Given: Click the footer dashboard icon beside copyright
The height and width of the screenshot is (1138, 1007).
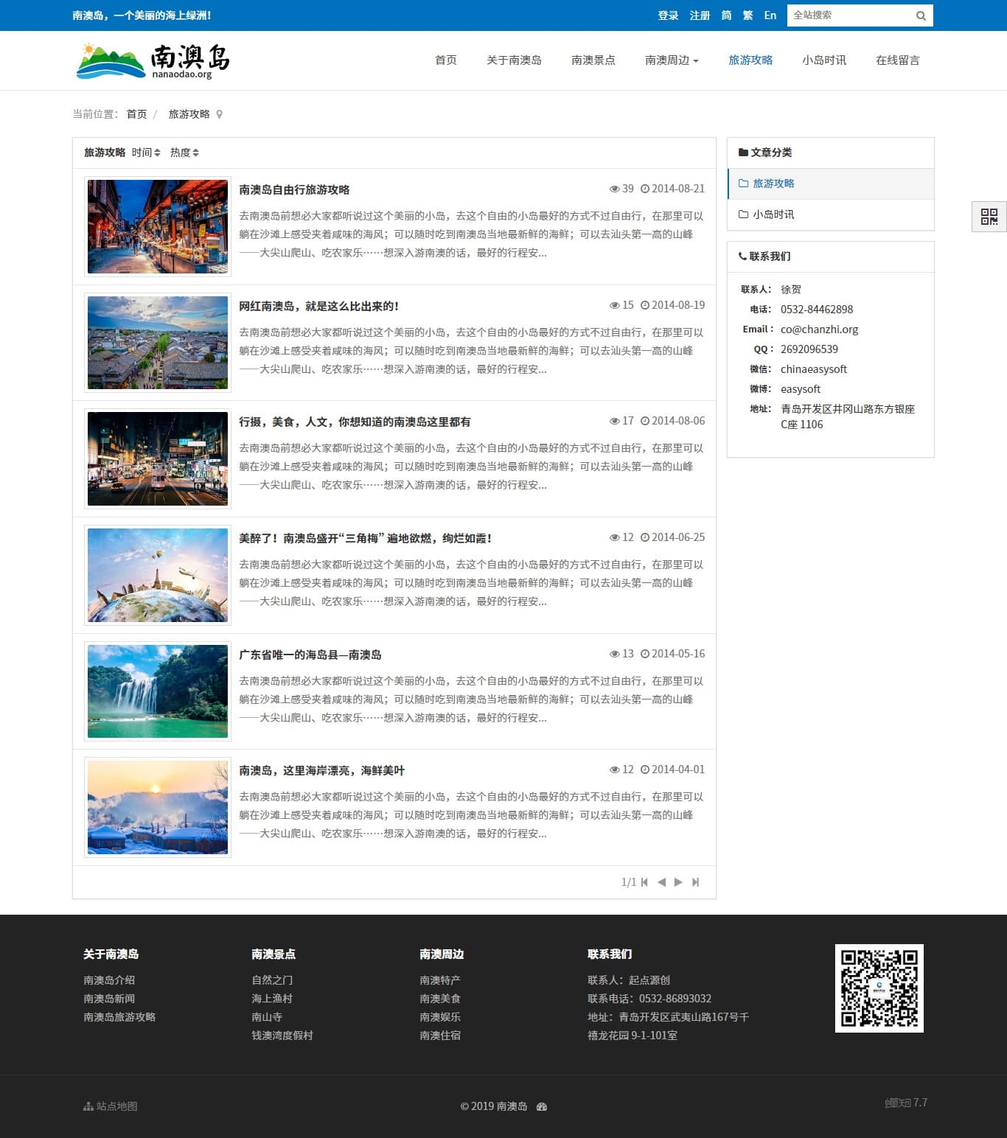Looking at the screenshot, I should pos(542,1107).
